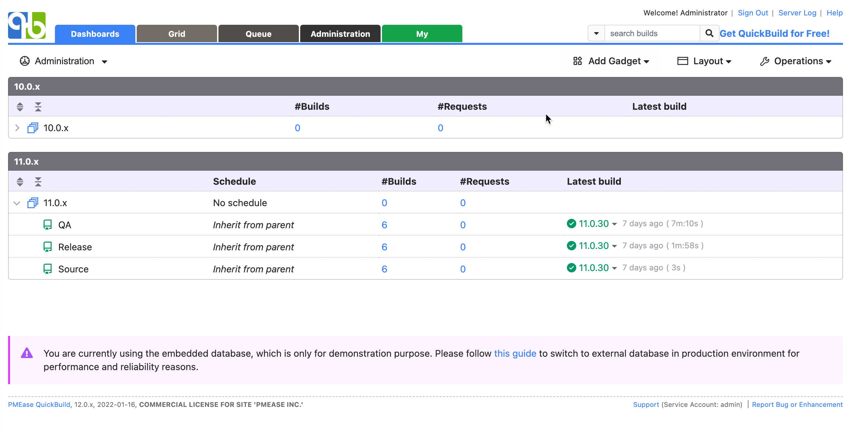Switch to the My tab
This screenshot has height=429, width=851.
(x=422, y=34)
